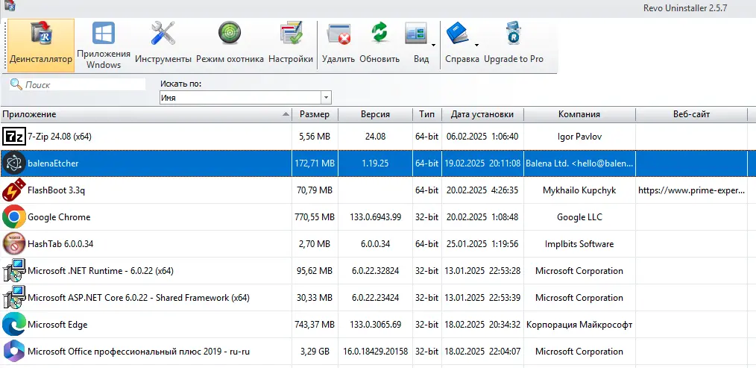
Task: Click the 172,71 MB size cell
Action: [x=315, y=163]
